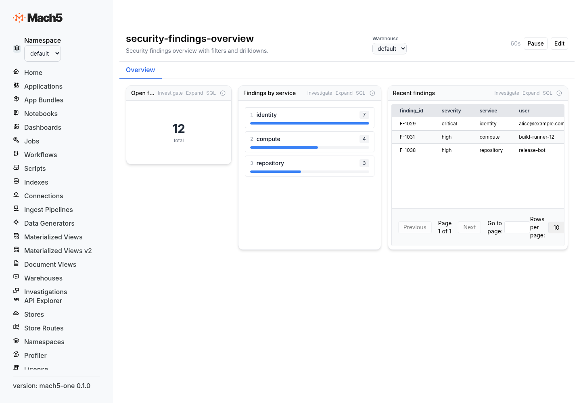The image size is (581, 403).
Task: Click the Namespaces layers icon
Action: click(16, 341)
